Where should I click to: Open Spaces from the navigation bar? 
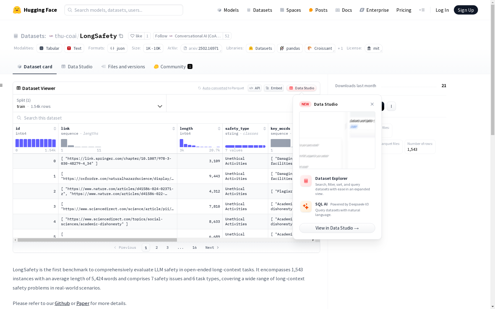point(291,10)
